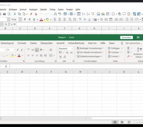
Task: Sort descending in LibreOffice Calc toolbar
Action: 88,14
